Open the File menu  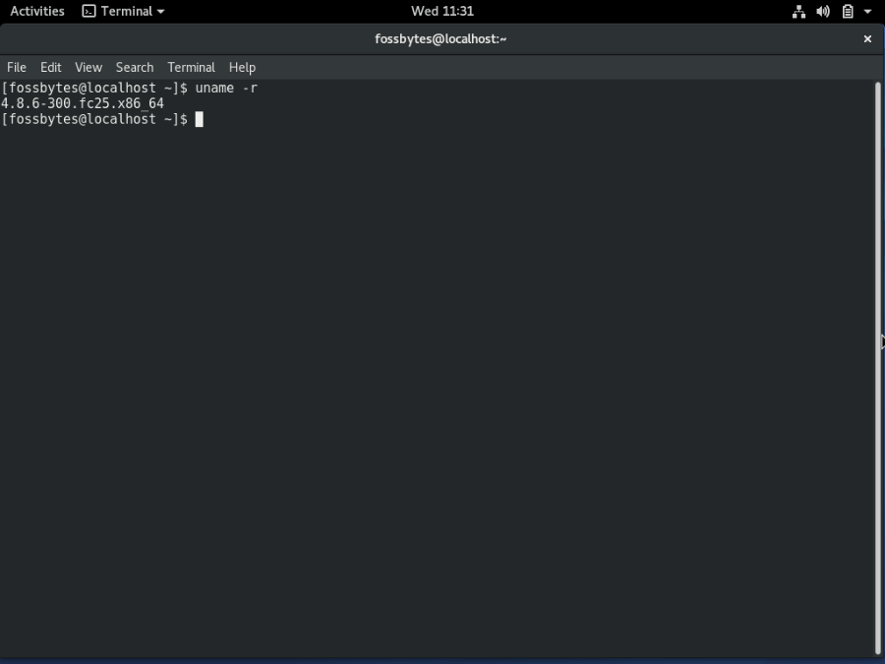[17, 67]
